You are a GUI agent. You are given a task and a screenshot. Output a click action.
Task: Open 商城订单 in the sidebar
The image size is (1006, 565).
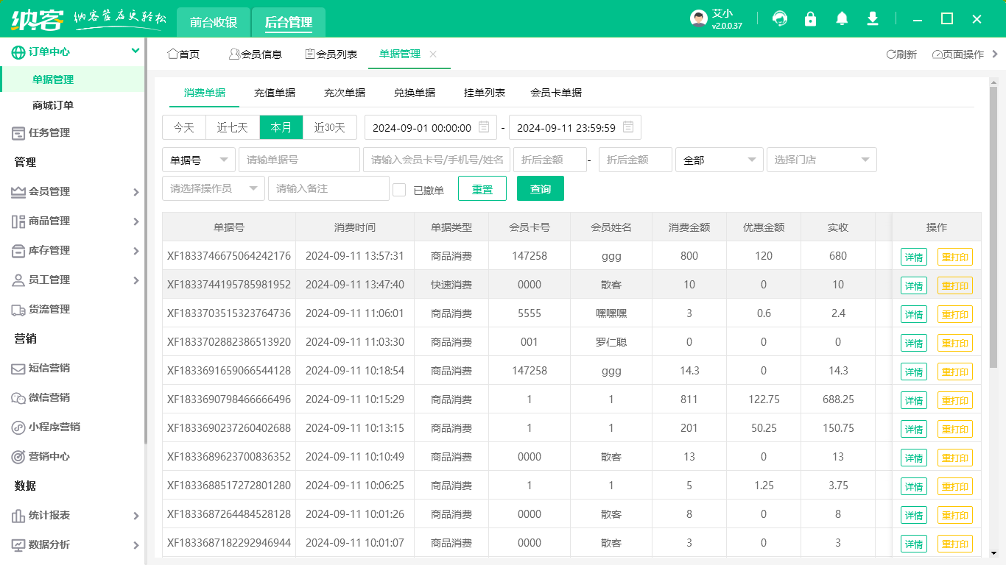click(x=53, y=105)
